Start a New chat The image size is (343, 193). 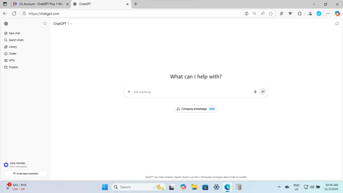(25, 33)
